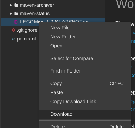Click the pom.xml code icon
135x128 pixels.
[x=13, y=39]
